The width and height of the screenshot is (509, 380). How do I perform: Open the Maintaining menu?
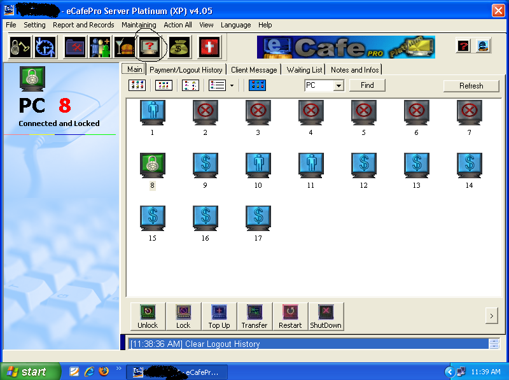coord(139,25)
